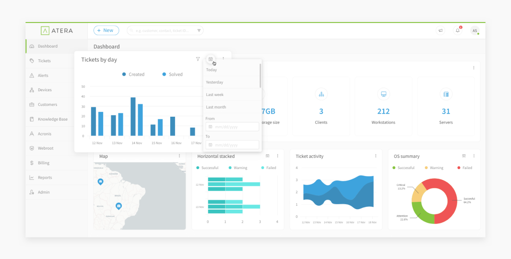Screen dimensions: 511x259
Task: Toggle the Created series in chart legend
Action: 133,74
